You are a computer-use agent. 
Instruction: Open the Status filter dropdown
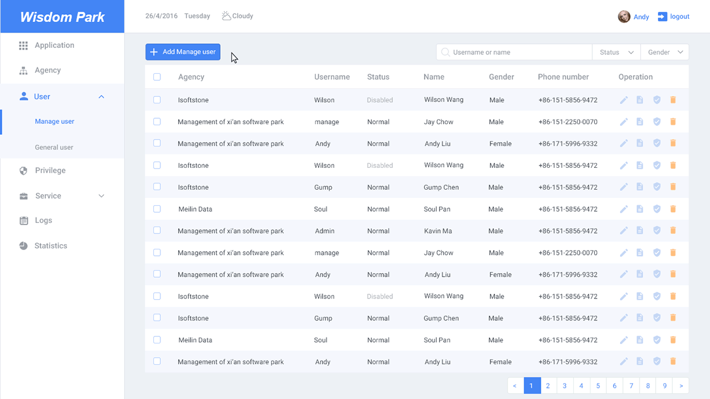click(x=616, y=52)
